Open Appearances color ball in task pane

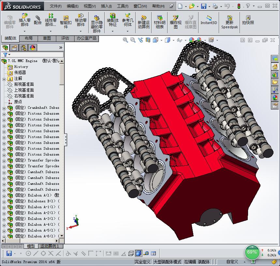(x=275, y=97)
